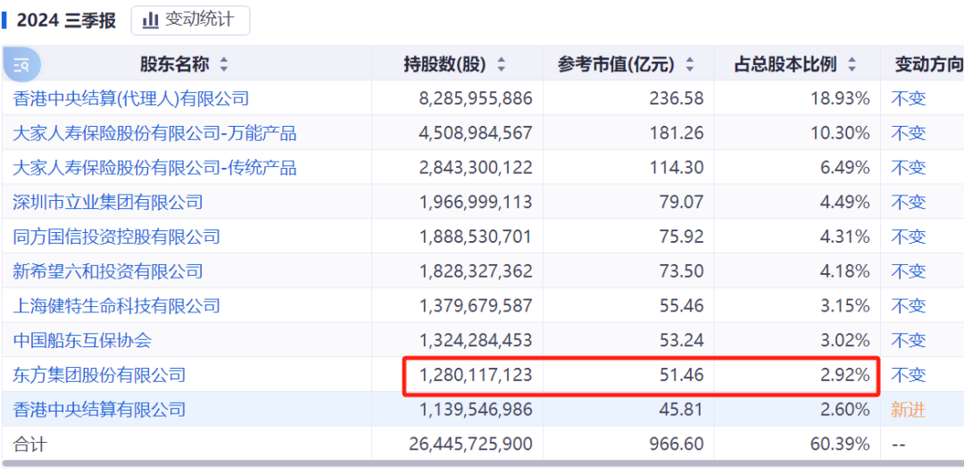Image resolution: width=964 pixels, height=474 pixels.
Task: Click the total 60.39% ratio cell
Action: point(838,444)
